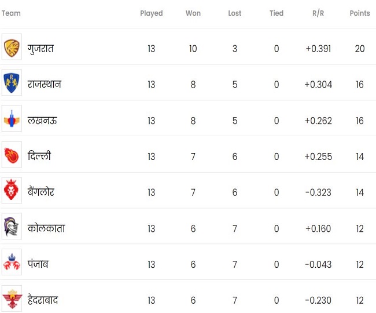Image resolution: width=376 pixels, height=313 pixels.
Task: Select the Punjab twin lions logo
Action: pos(12,262)
